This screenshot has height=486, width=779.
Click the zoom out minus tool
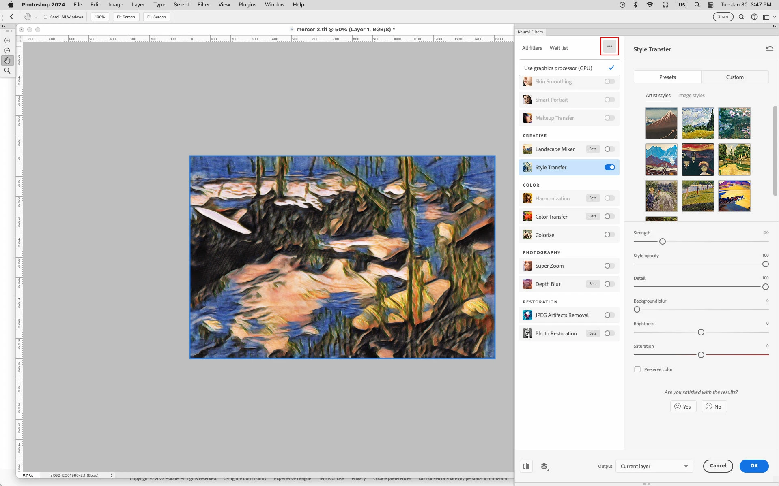(x=7, y=51)
